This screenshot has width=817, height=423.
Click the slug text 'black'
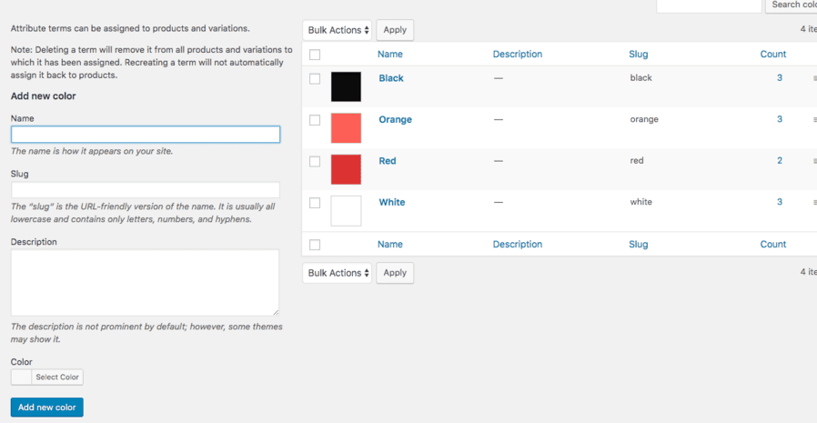[640, 77]
